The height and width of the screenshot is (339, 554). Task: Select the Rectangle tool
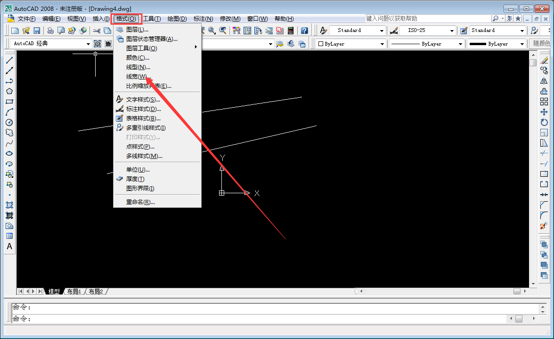pyautogui.click(x=9, y=100)
